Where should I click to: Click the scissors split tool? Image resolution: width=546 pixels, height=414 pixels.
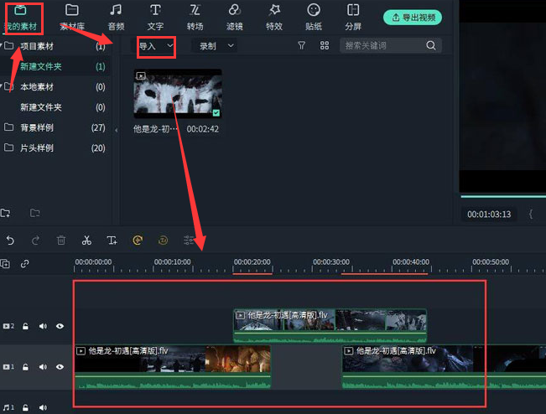[x=86, y=241]
